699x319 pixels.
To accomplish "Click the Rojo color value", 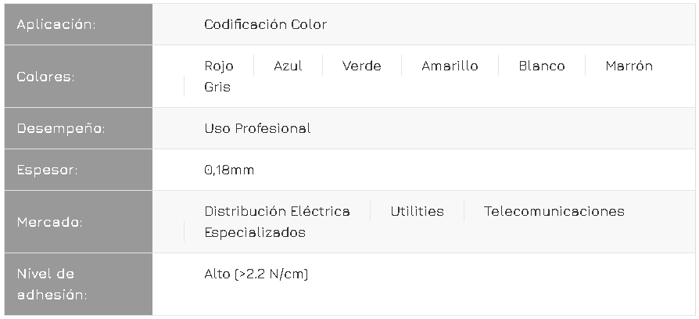I will [x=218, y=66].
